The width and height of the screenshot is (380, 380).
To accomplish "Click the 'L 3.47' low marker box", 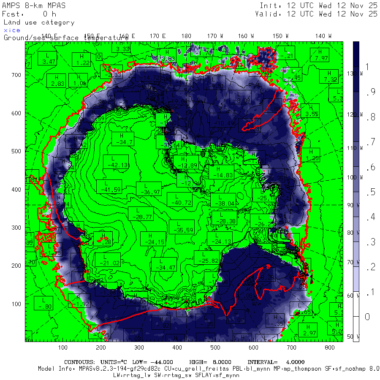I will (x=47, y=58).
